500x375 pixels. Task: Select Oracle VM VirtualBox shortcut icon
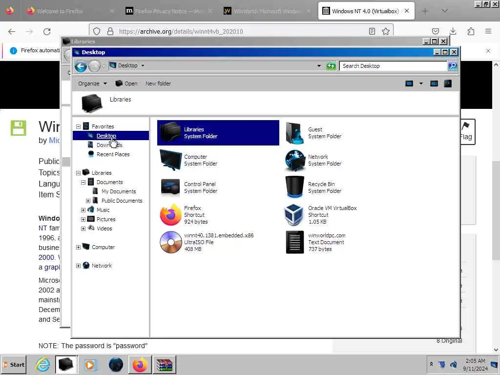(x=294, y=215)
